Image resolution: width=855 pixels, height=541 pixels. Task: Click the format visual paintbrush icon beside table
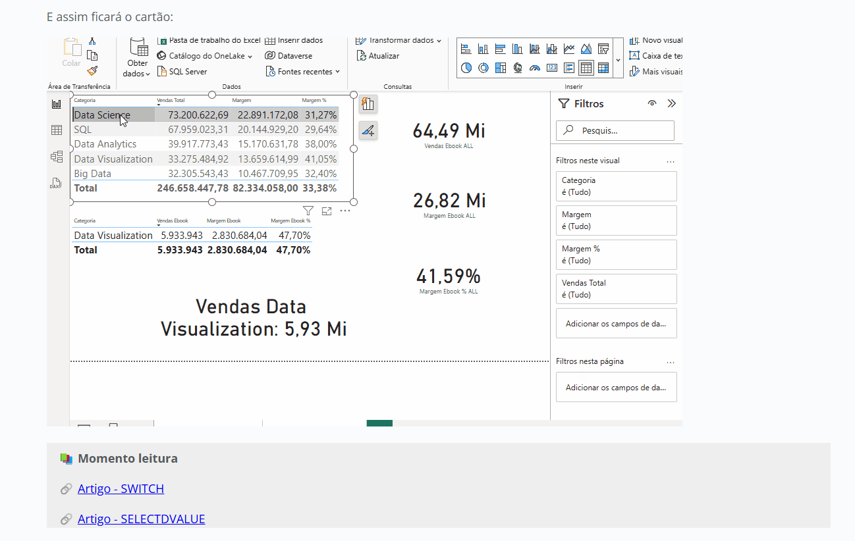click(x=368, y=130)
